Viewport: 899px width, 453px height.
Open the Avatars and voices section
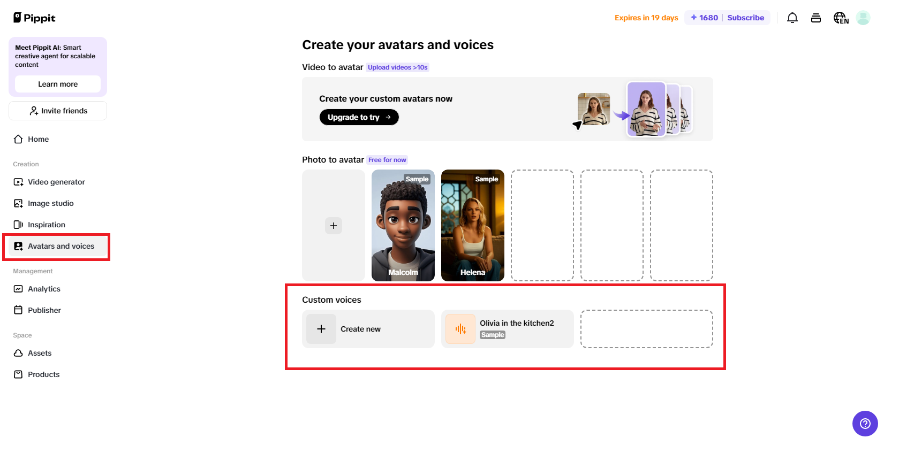point(61,246)
